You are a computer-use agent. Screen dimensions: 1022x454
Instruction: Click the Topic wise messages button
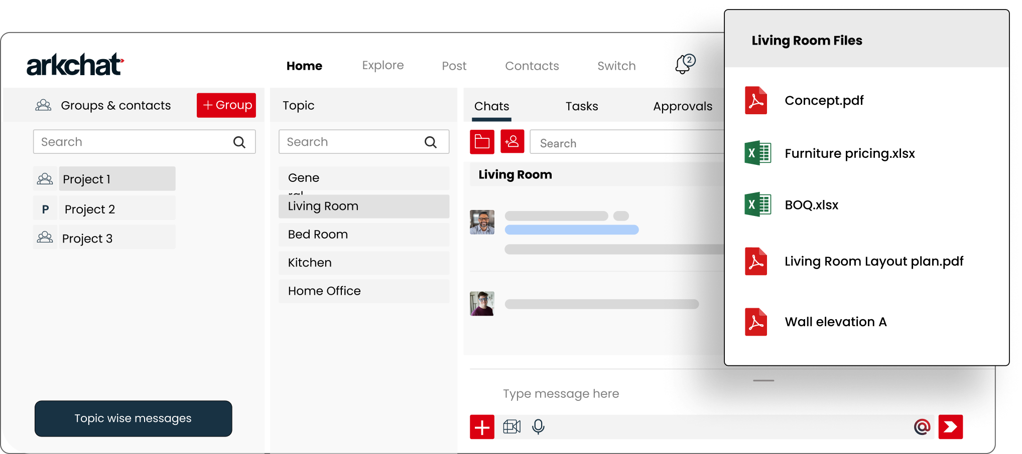coord(133,418)
